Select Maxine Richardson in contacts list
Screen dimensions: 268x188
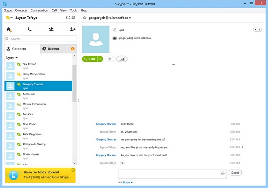pos(34,104)
